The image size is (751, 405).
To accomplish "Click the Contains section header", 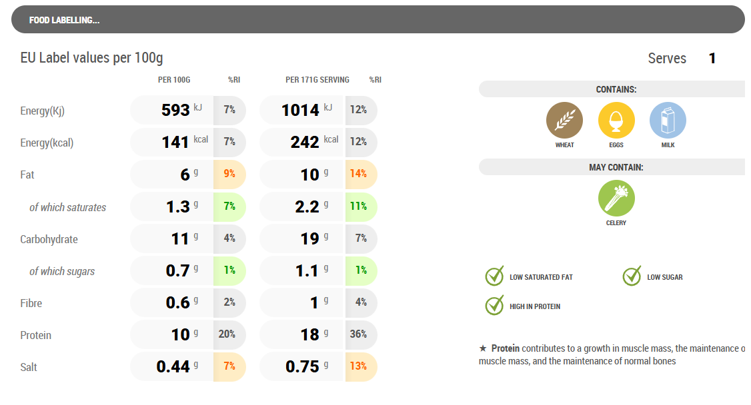I will pyautogui.click(x=615, y=89).
